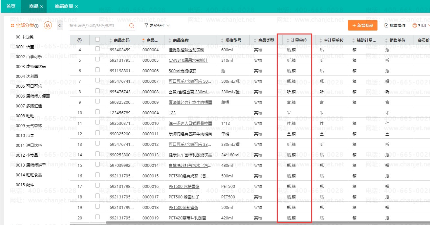Viewport: 430px width, 225px height.
Task: Click the product search input field
Action: pyautogui.click(x=98, y=25)
